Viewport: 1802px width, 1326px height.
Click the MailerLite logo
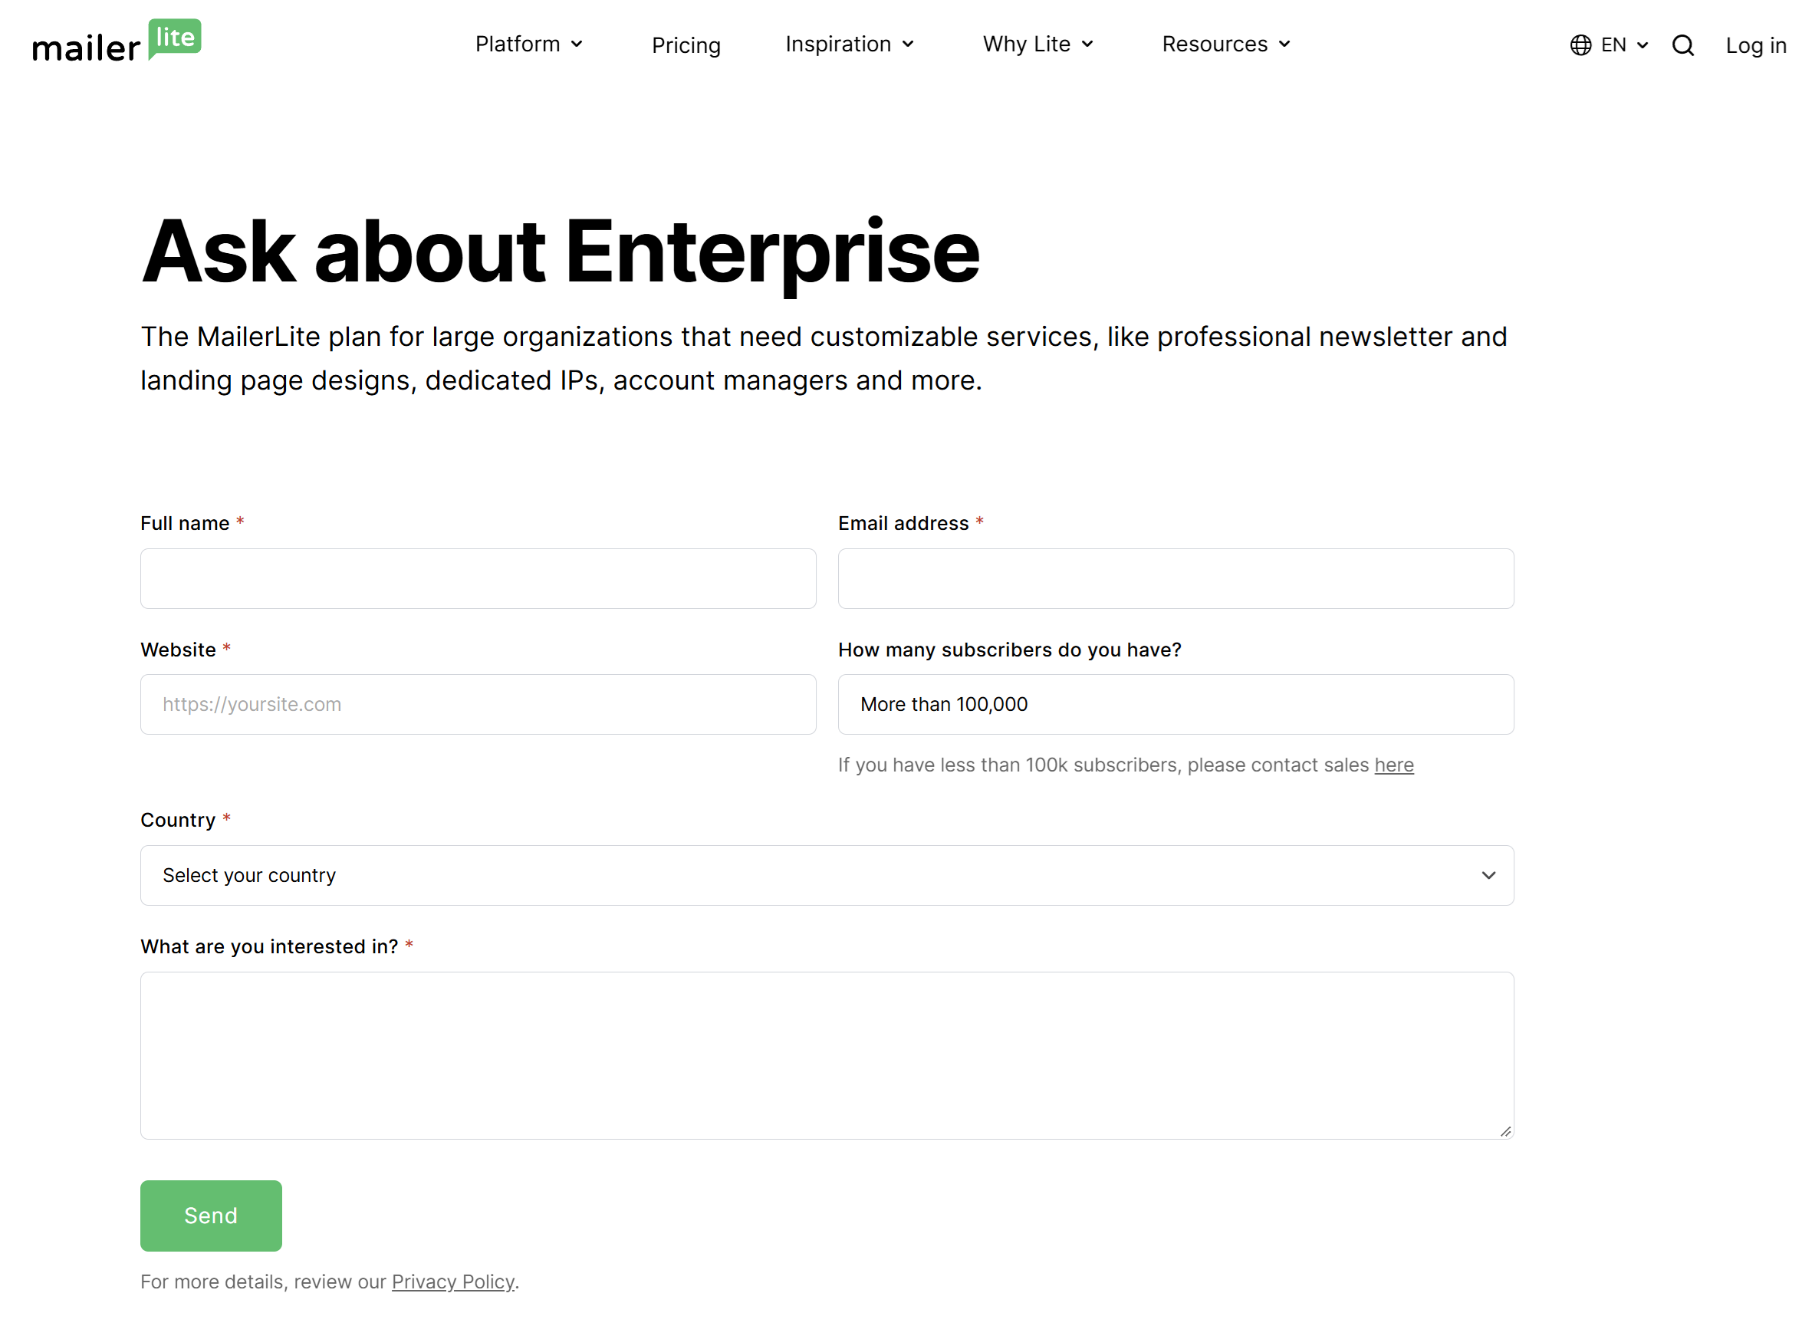tap(117, 41)
